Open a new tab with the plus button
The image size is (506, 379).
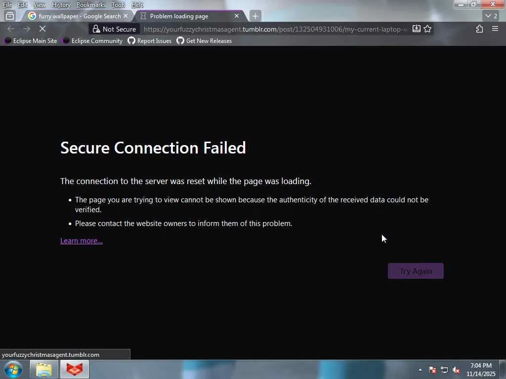click(x=255, y=16)
